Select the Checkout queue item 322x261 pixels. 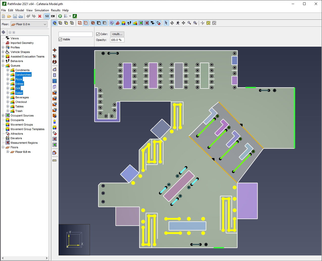click(21, 102)
